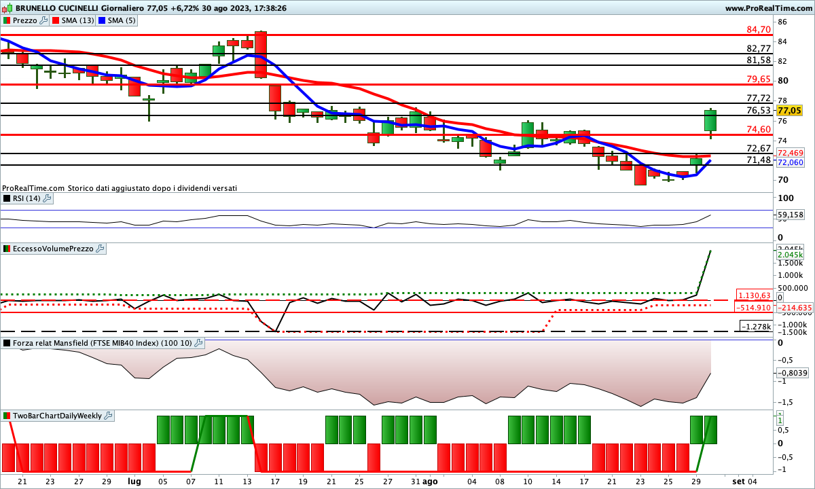This screenshot has height=489, width=815.
Task: Click the SMA 5 value tag 72,060
Action: tap(791, 163)
